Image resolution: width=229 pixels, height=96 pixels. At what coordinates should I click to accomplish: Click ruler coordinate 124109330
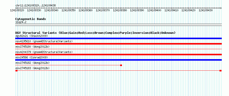[x=34, y=10]
